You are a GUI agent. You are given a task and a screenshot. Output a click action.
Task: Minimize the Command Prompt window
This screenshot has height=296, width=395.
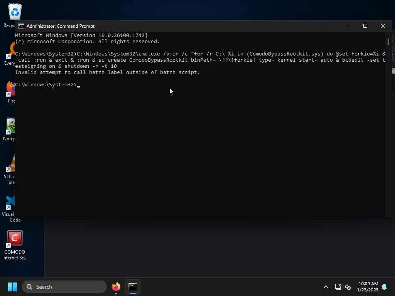click(348, 26)
